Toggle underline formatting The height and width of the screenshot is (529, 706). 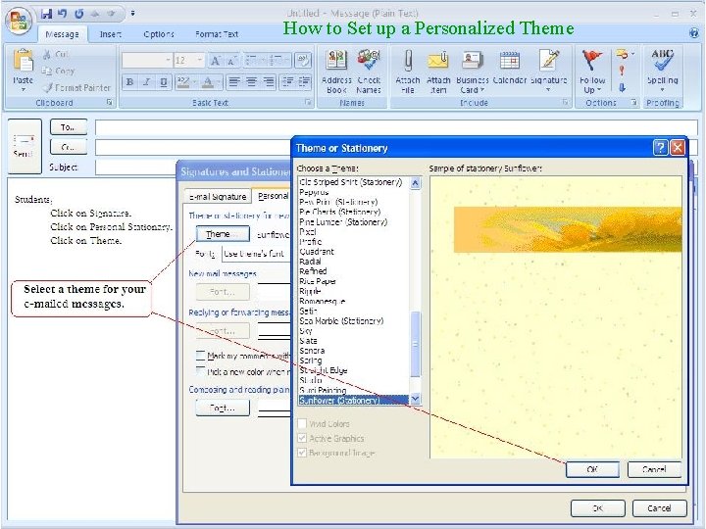164,82
